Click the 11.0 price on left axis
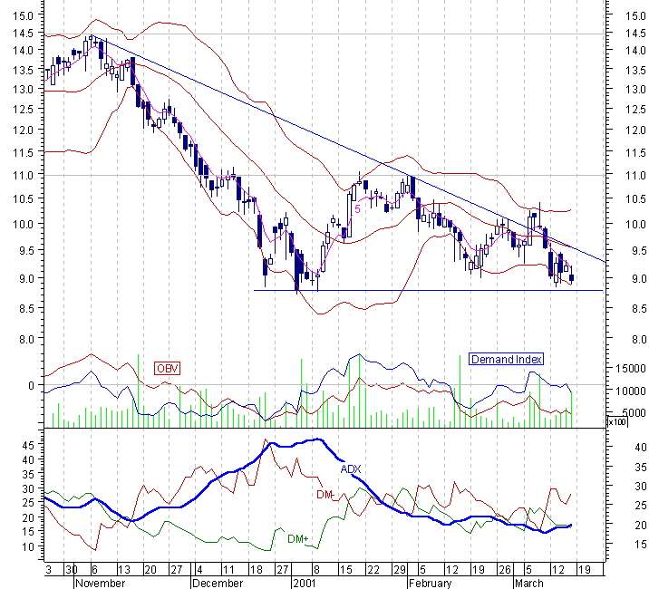The image size is (649, 589). [x=24, y=175]
